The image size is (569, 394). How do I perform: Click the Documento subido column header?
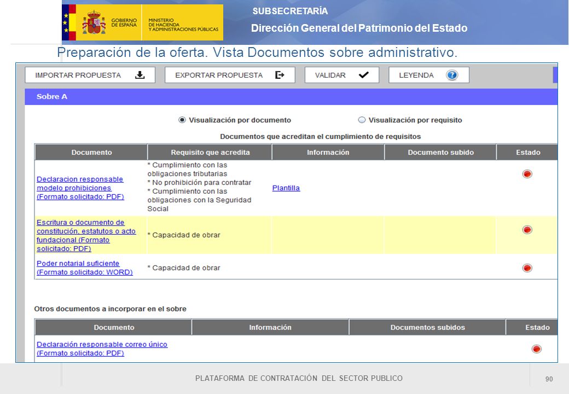click(440, 152)
